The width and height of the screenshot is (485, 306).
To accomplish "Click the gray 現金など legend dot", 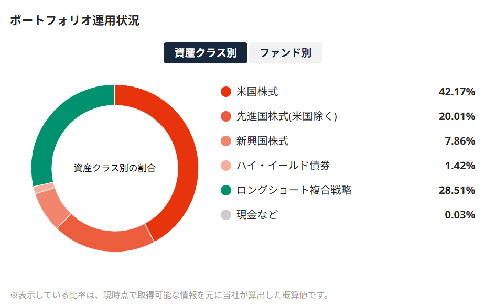I will [x=225, y=215].
